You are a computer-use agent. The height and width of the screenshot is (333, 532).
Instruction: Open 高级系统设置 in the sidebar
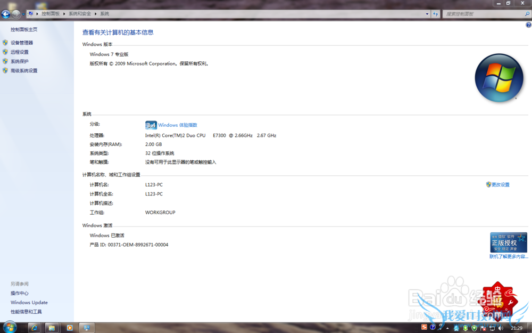click(x=24, y=71)
